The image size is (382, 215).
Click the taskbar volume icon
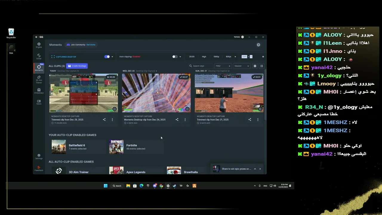coord(275,186)
